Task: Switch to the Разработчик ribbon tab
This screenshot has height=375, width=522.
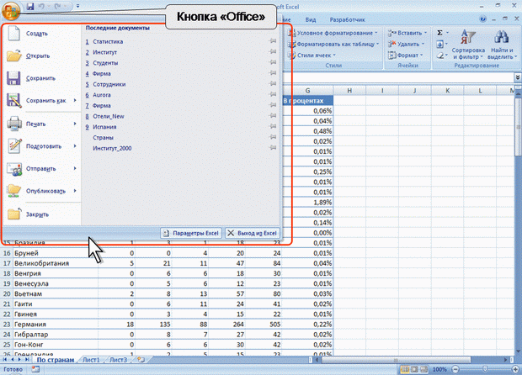Action: 341,17
